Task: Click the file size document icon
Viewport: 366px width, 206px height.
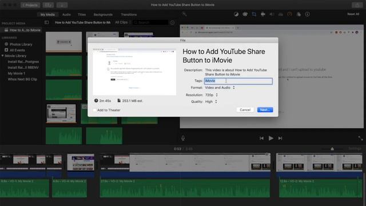Action: 119,101
